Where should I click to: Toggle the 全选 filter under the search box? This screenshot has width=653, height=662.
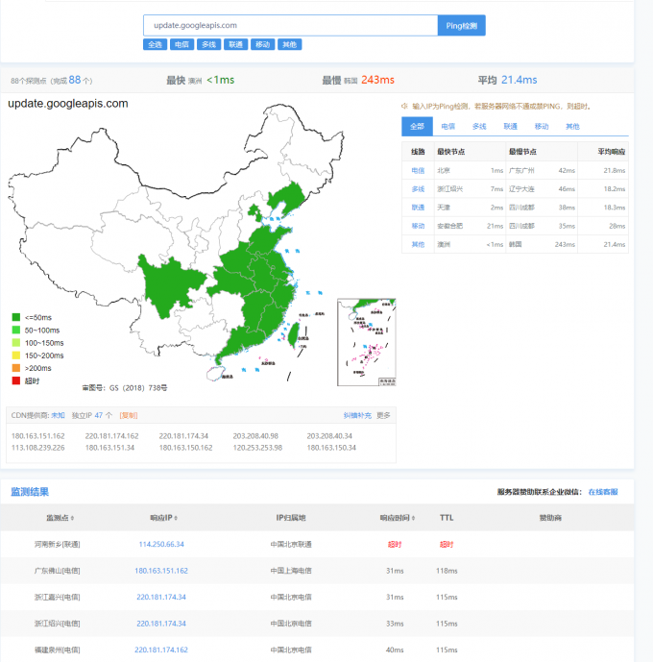156,44
